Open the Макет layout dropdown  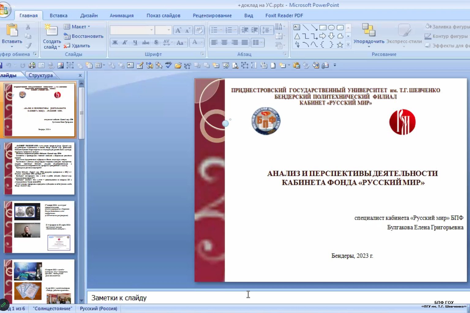[x=77, y=27]
